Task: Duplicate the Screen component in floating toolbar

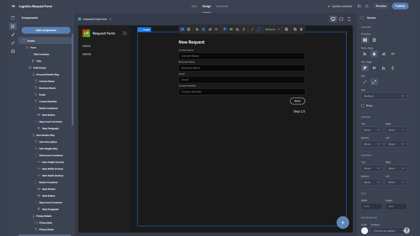Action: coord(295,29)
